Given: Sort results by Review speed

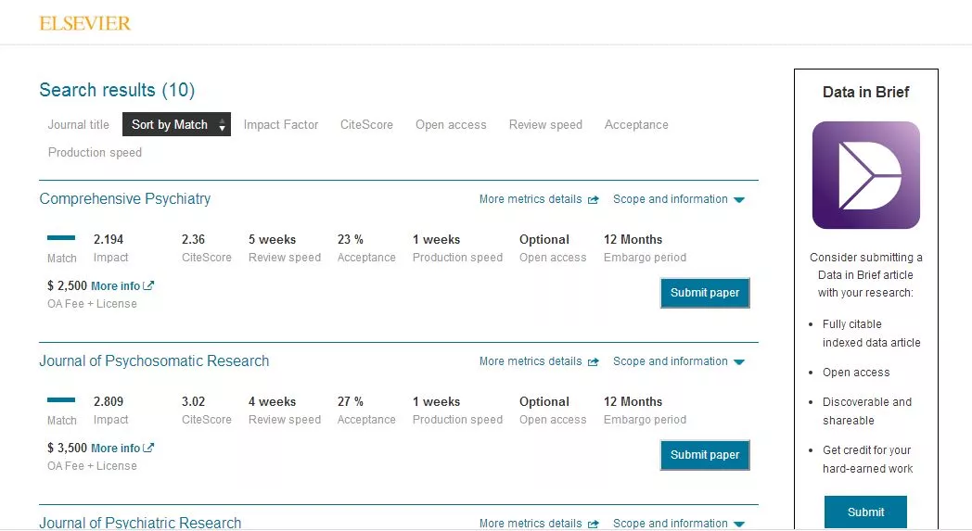Looking at the screenshot, I should click(545, 125).
